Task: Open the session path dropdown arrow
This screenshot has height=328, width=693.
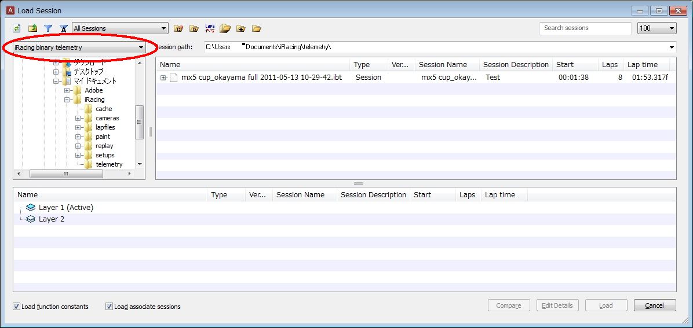Action: [672, 47]
